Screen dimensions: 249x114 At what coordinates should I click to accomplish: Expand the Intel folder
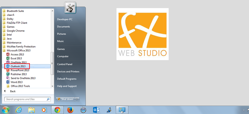coord(7,35)
